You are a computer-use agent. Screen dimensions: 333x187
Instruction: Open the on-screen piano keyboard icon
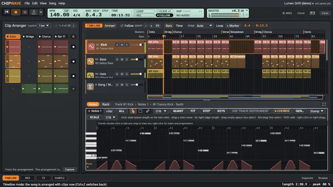tap(312, 13)
